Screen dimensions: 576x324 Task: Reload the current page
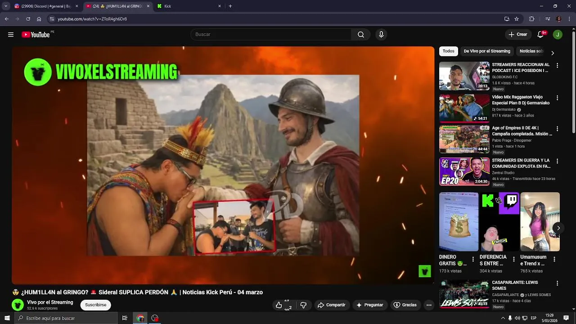[x=28, y=19]
